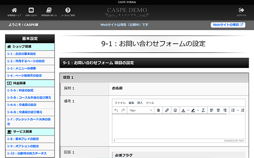Undo in the editor toolbar
Screen dimensions: 254x158
point(116,110)
